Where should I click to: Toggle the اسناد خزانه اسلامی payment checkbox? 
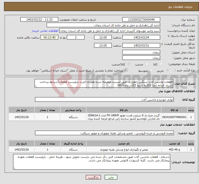(x=126, y=70)
